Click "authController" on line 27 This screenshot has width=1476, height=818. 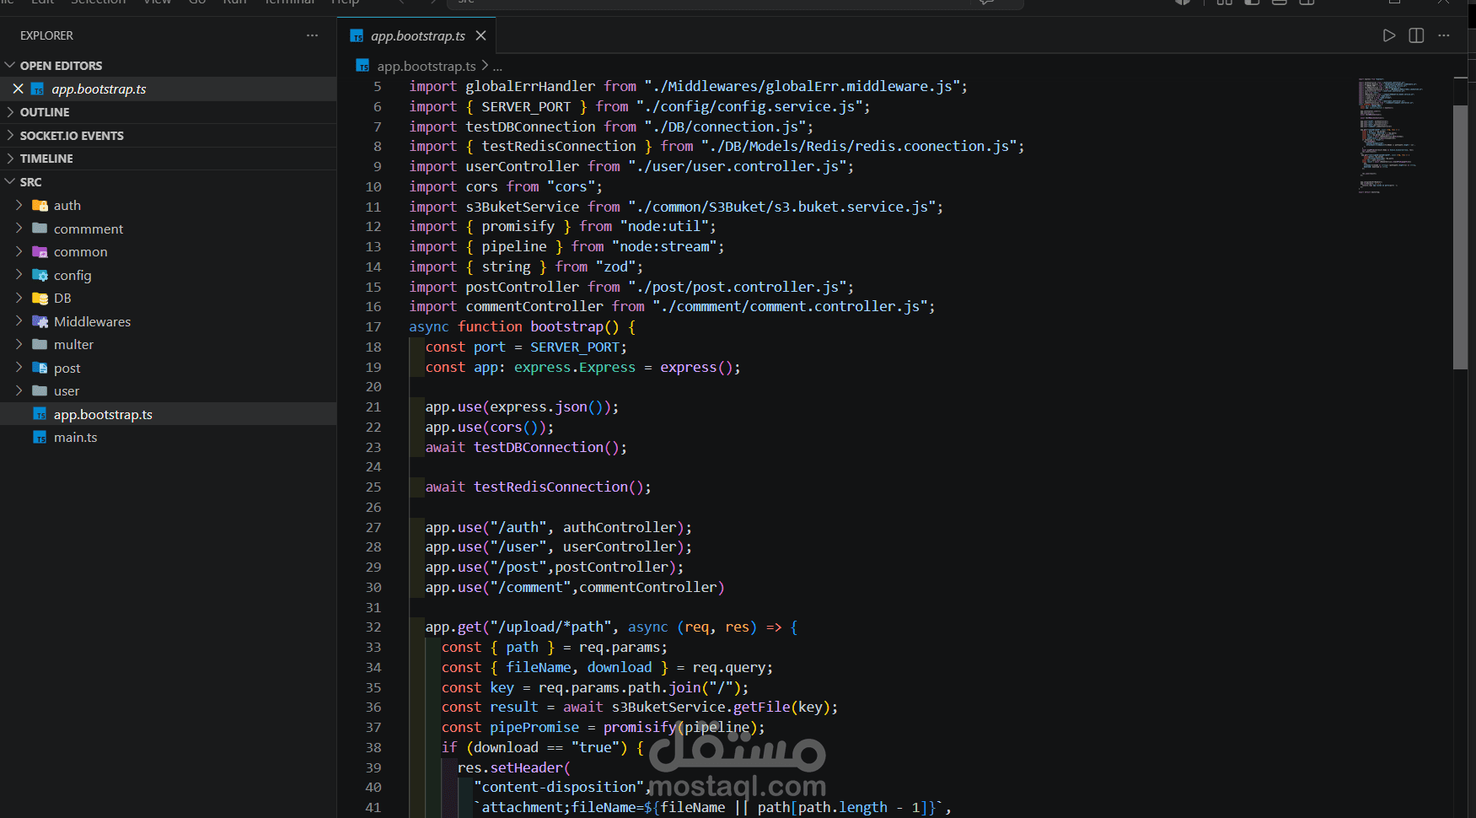coord(620,527)
